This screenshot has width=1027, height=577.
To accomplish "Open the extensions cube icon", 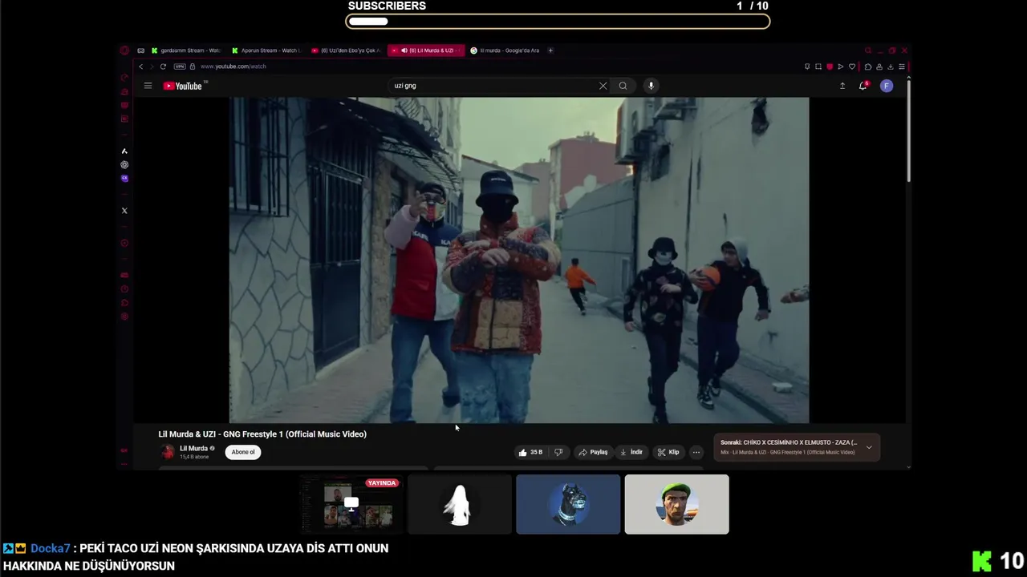I will [x=868, y=67].
